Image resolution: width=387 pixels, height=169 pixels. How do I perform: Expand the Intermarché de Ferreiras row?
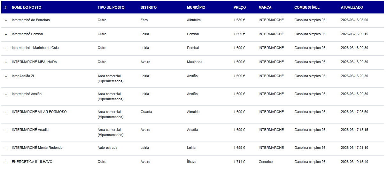6,20
